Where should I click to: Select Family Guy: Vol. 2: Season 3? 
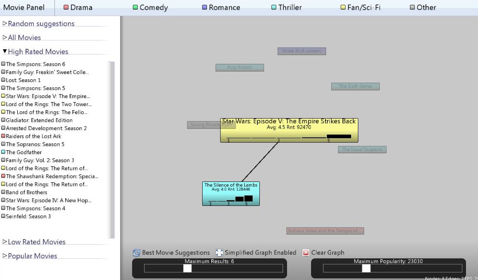[x=38, y=160]
